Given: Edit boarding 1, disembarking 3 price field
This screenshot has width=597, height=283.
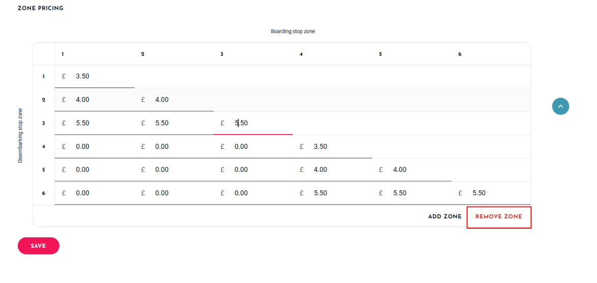Looking at the screenshot, I should pyautogui.click(x=95, y=123).
